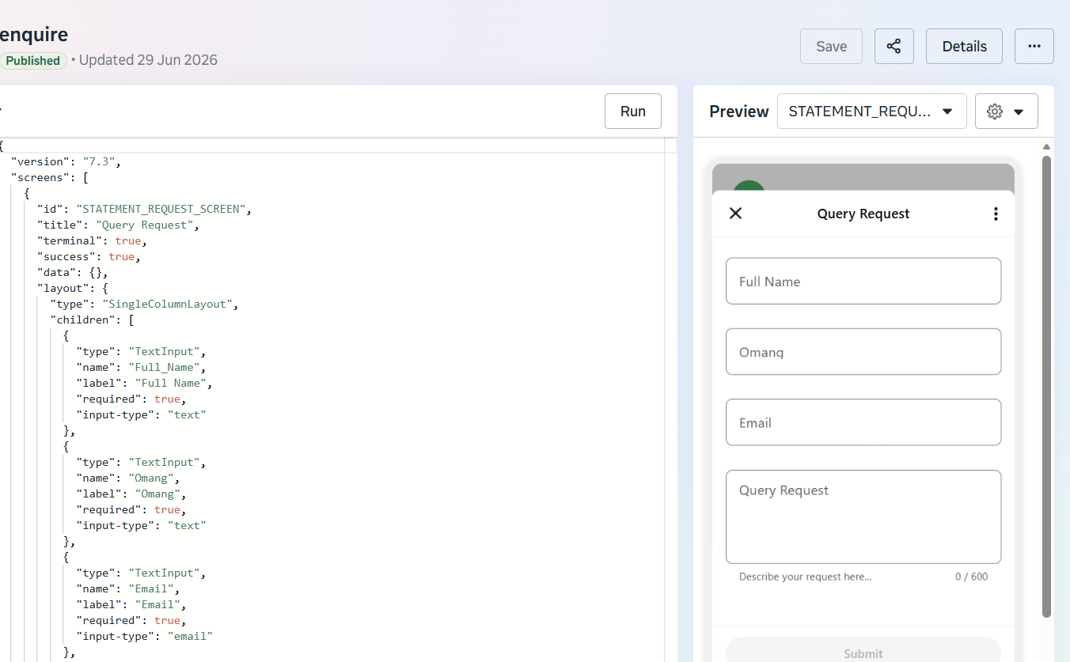The height and width of the screenshot is (662, 1070).
Task: Click the "name": "Email" code line
Action: [128, 588]
